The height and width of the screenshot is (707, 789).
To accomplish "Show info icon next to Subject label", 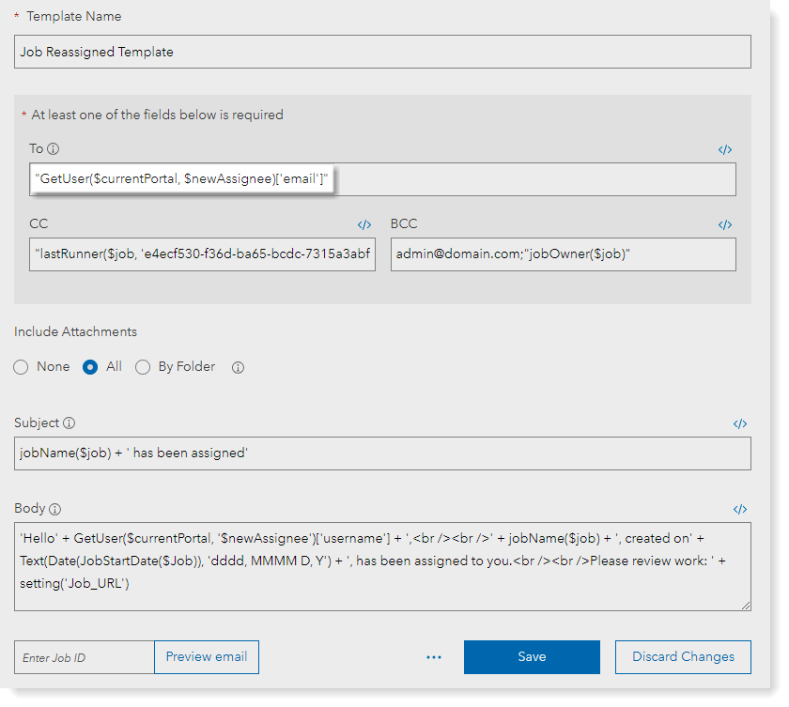I will [70, 423].
